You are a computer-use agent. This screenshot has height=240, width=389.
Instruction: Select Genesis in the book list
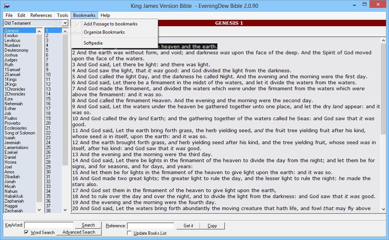click(20, 31)
